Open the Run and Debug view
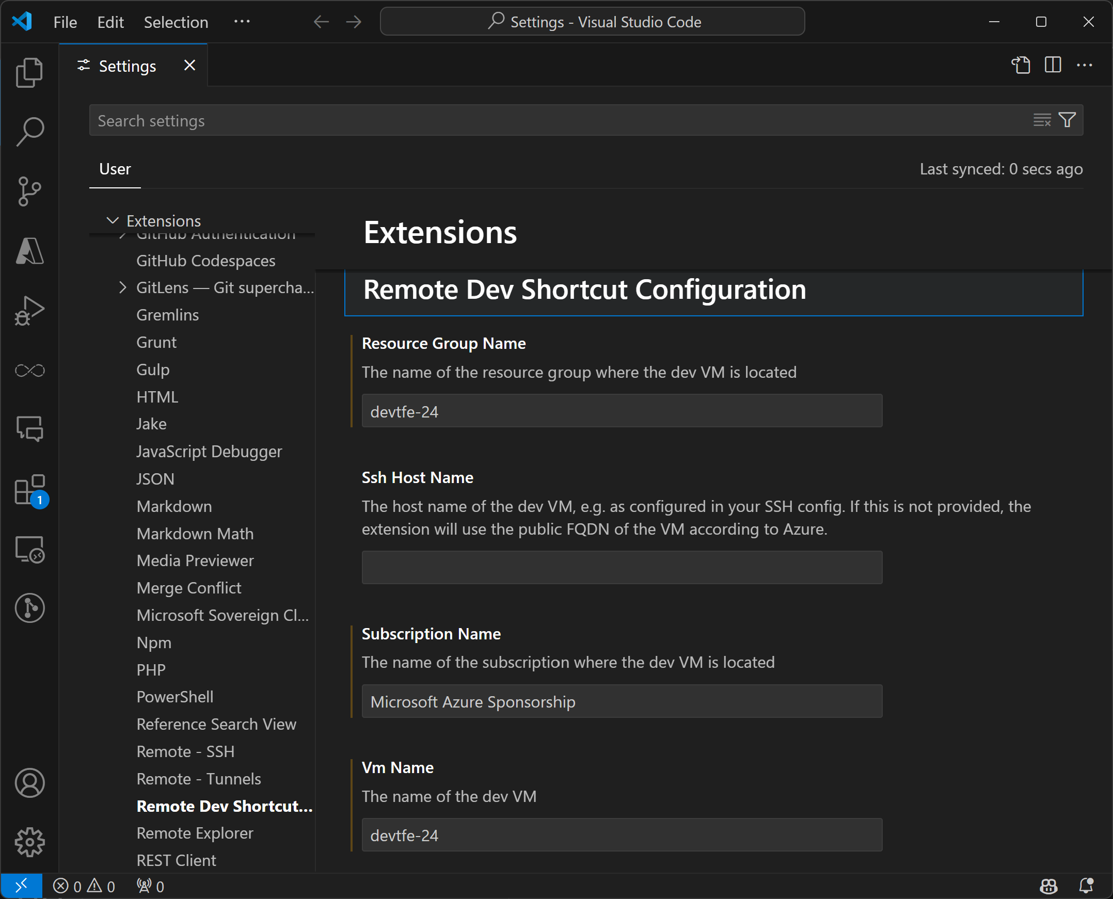1113x899 pixels. click(x=29, y=311)
